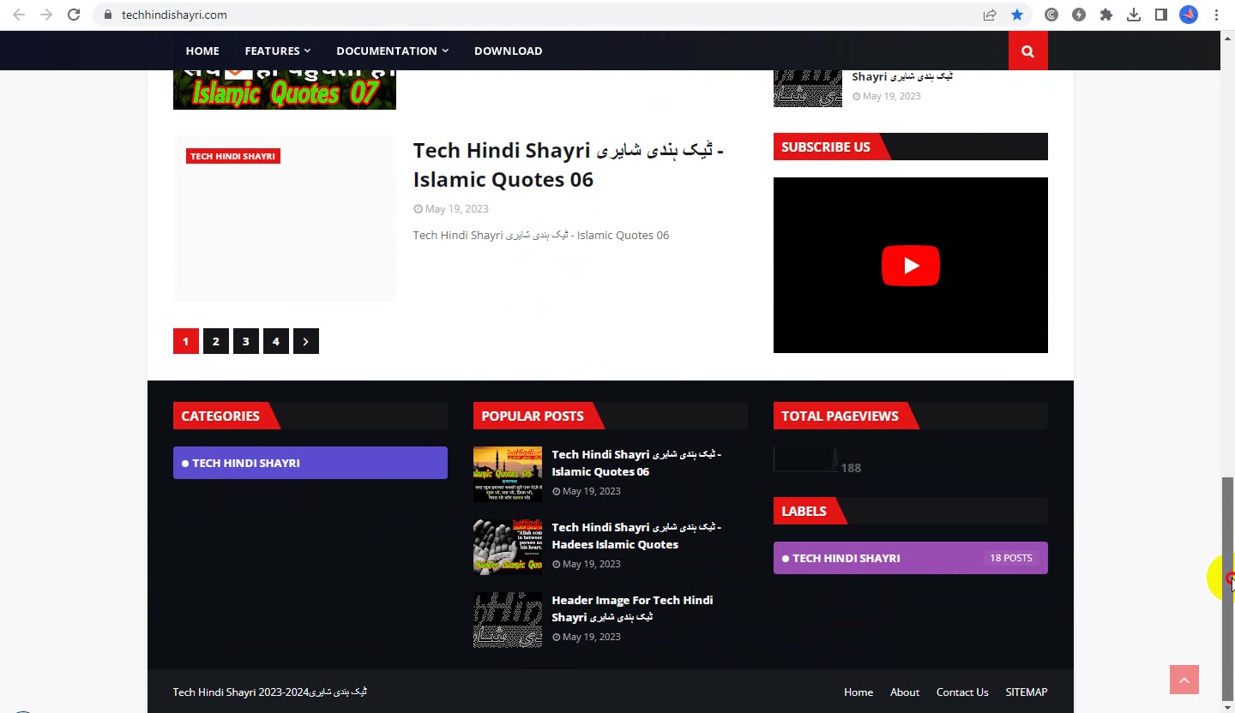The image size is (1235, 713).
Task: Share this page via the address bar icon
Action: pos(990,15)
